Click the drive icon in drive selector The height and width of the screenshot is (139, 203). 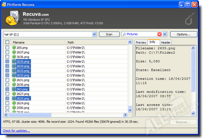(x=7, y=34)
